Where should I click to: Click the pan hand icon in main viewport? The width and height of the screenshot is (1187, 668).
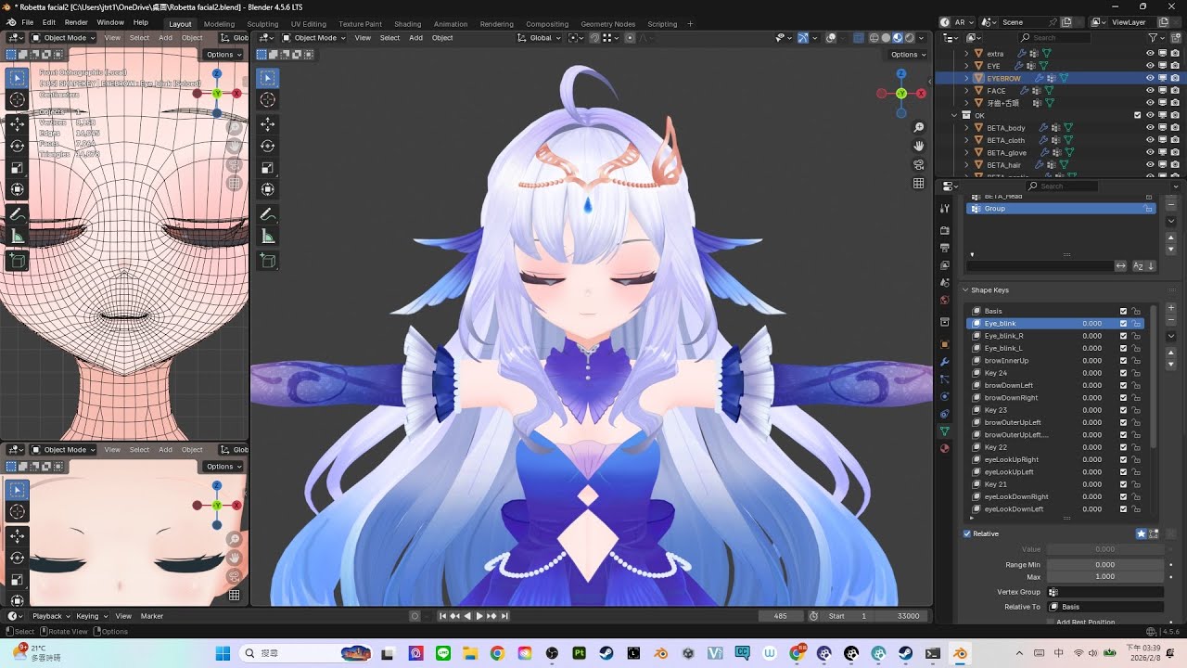(919, 146)
